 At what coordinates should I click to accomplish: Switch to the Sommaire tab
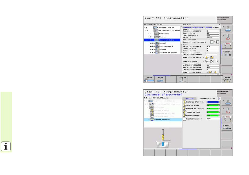tap(187, 28)
